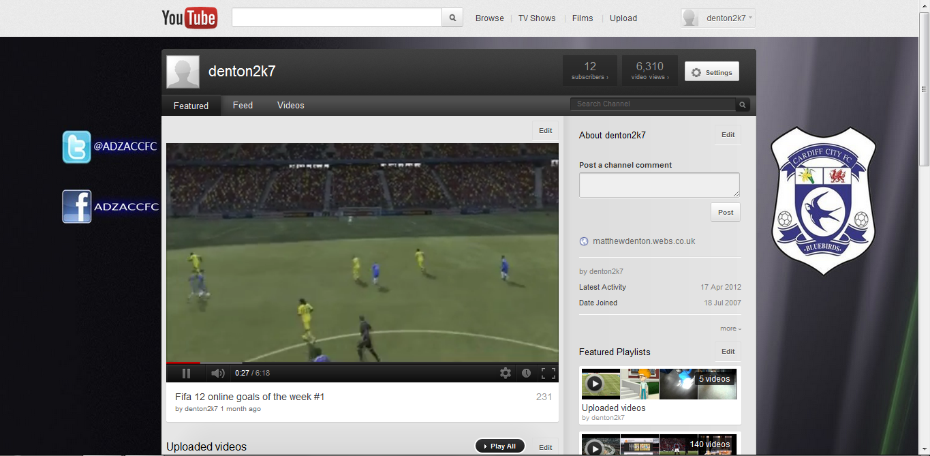
Task: Click the Settings gear button
Action: click(712, 72)
